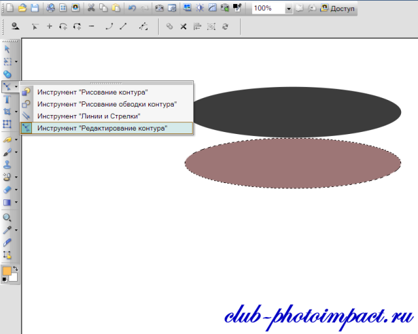Choose Инструмент "Редактирование контура"
The image size is (418, 334).
[x=106, y=128]
